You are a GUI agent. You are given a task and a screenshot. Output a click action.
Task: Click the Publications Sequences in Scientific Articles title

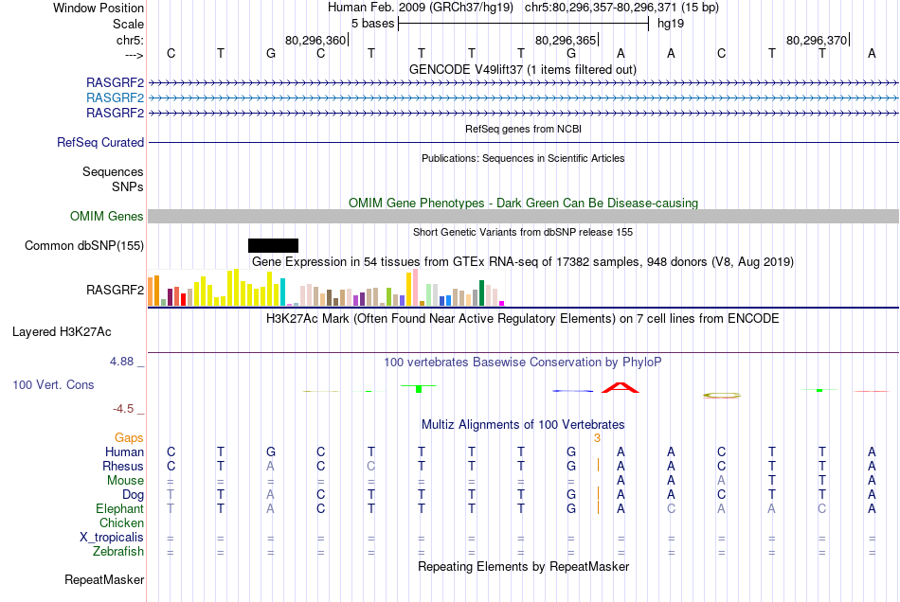523,158
